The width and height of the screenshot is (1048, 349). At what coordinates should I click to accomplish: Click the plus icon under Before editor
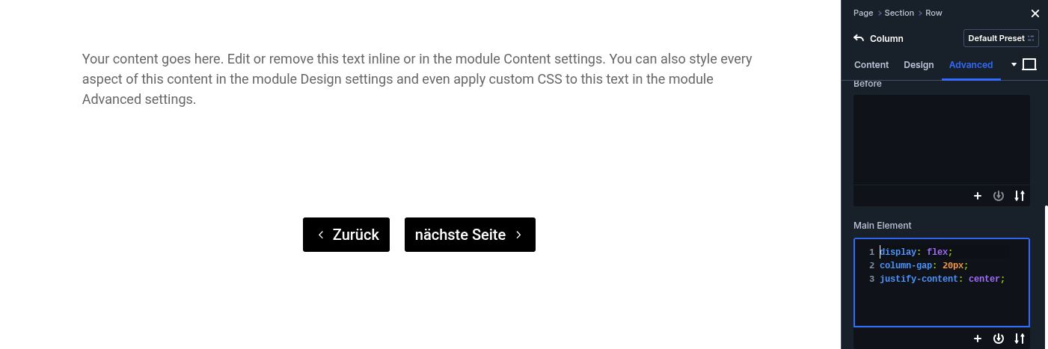coord(978,196)
